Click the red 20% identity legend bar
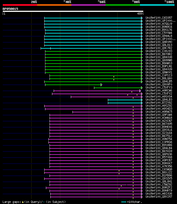This screenshot has width=177, height=204. (20, 5)
